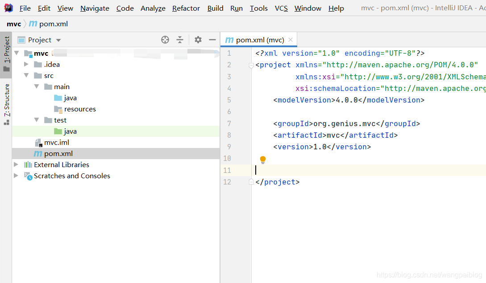Open the VCS menu
The width and height of the screenshot is (486, 283).
(x=281, y=8)
